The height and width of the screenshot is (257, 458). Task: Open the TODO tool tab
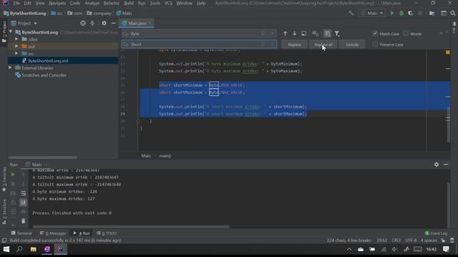point(107,233)
